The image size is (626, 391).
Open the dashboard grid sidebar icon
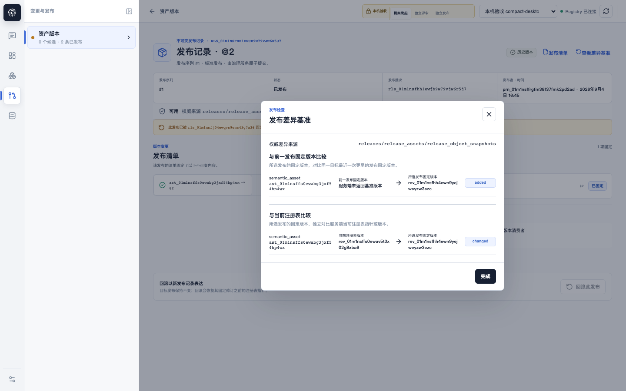tap(12, 56)
